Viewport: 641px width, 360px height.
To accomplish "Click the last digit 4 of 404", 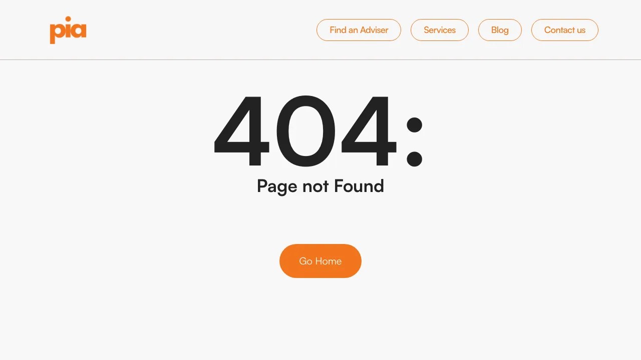I will tap(370, 130).
